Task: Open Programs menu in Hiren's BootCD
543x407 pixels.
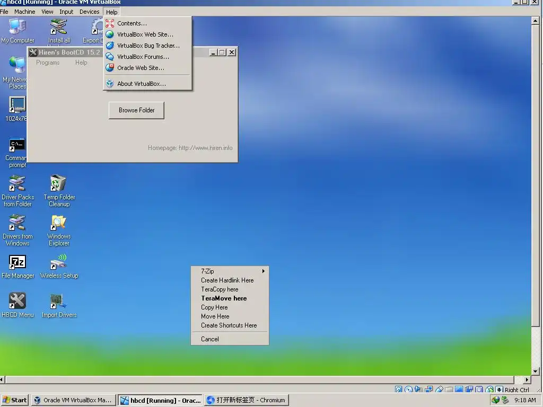Action: (48, 63)
